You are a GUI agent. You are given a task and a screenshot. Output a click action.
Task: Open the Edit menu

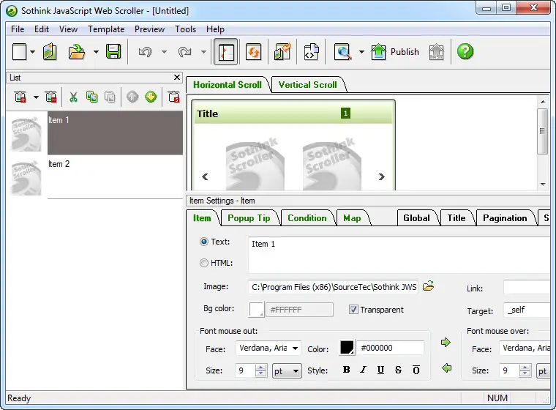(42, 29)
